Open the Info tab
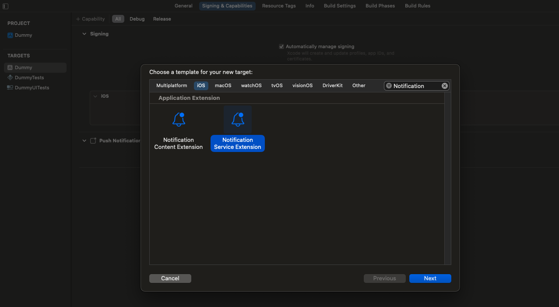Viewport: 559px width, 307px height. tap(310, 6)
